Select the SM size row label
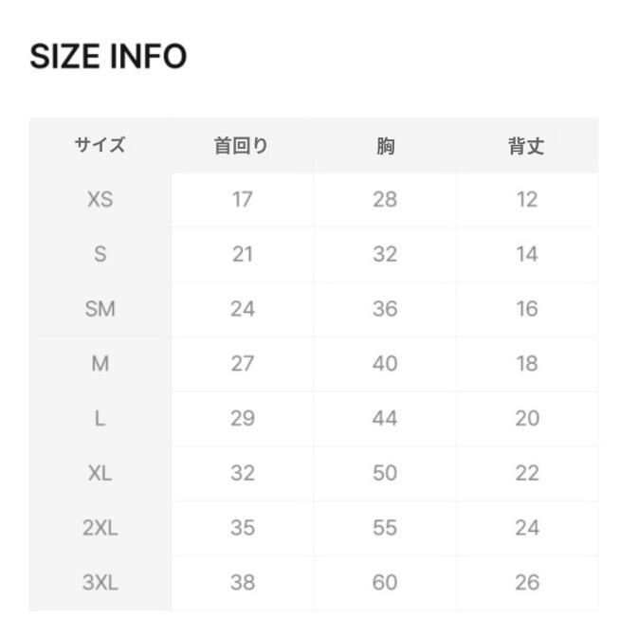 coord(100,309)
